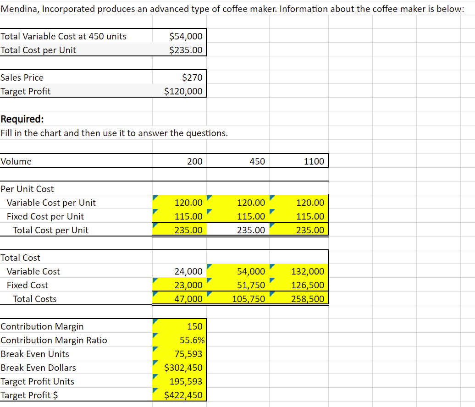The image size is (475, 407).
Task: Select Fixed Cost per Unit under volume 450
Action: click(x=238, y=216)
